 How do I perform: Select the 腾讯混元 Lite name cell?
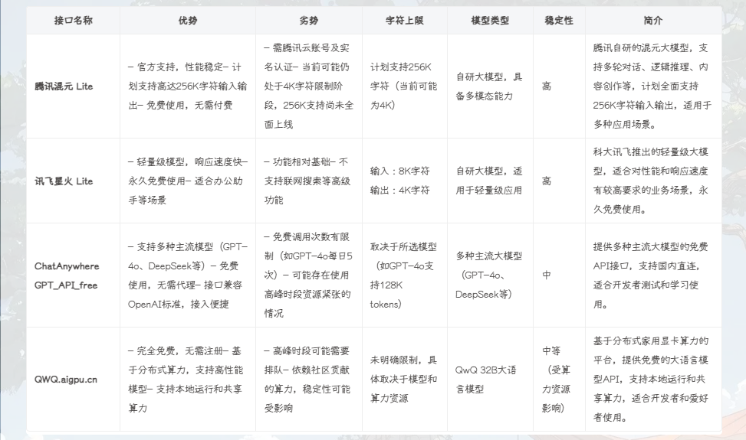(64, 86)
